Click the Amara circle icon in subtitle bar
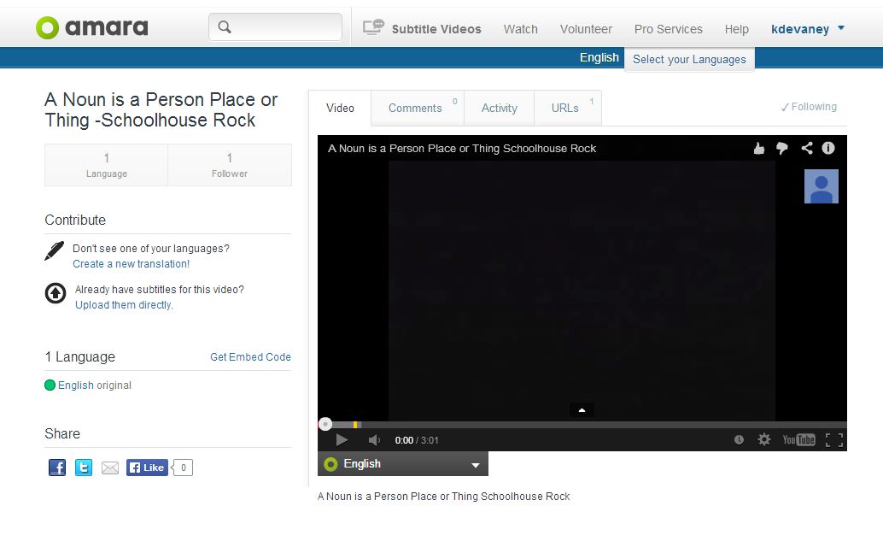 pyautogui.click(x=330, y=464)
